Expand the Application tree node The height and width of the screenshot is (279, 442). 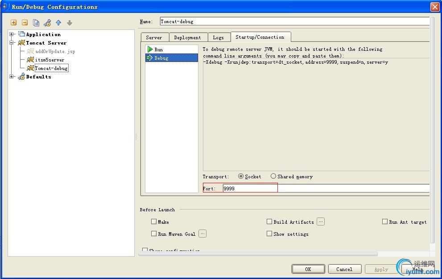tap(12, 34)
